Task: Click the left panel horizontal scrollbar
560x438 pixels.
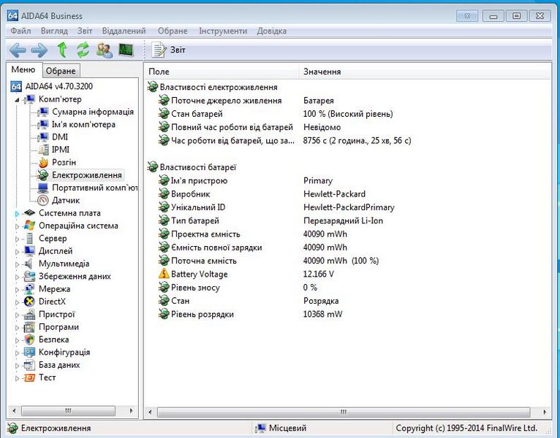Action: point(68,411)
